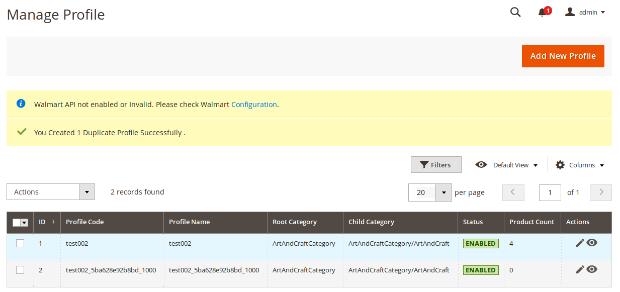The image size is (620, 292).
Task: Toggle the select-all checkbox in the table header
Action: point(17,222)
